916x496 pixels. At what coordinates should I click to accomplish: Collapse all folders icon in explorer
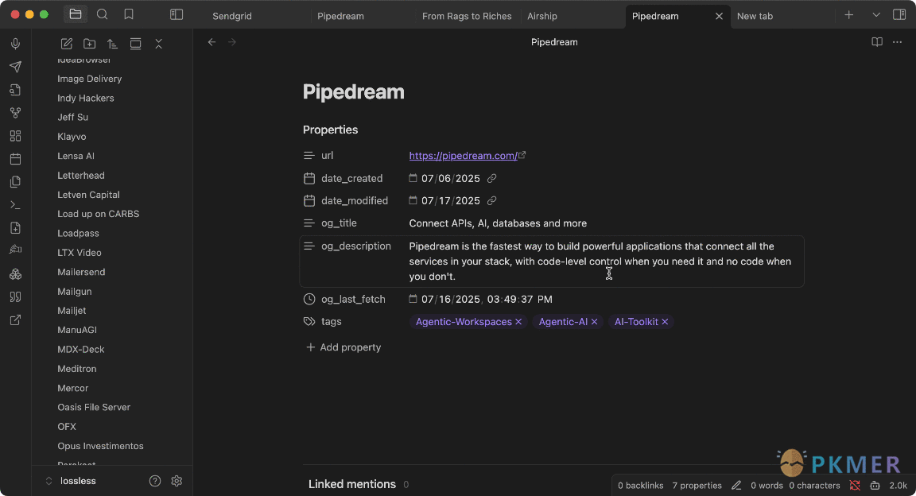tap(158, 44)
